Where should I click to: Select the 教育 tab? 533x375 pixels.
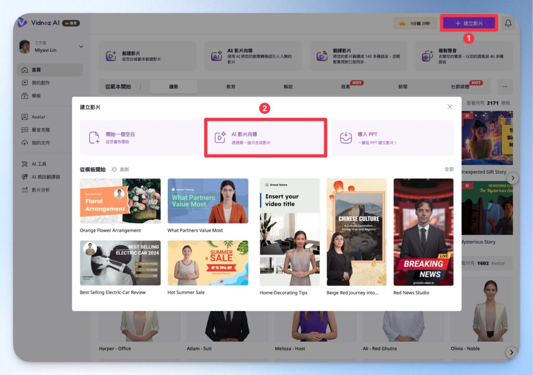click(x=231, y=86)
